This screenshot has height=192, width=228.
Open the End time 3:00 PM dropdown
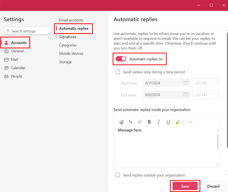(x=205, y=95)
